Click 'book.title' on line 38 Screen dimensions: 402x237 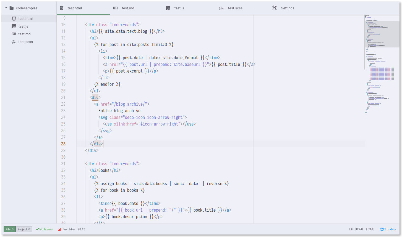(205, 210)
